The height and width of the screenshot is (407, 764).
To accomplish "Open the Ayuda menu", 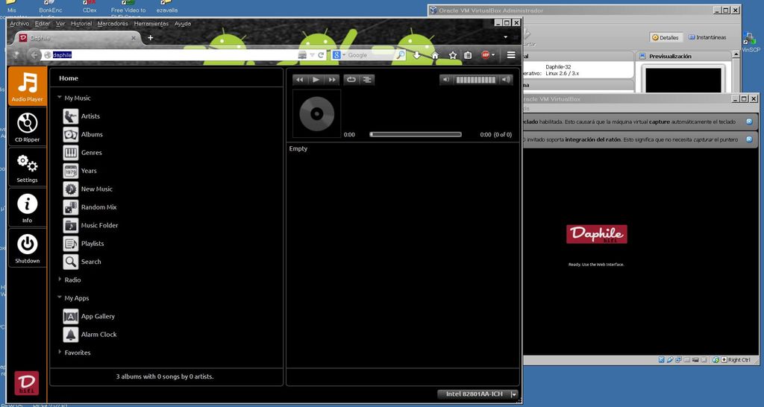I will coord(183,23).
